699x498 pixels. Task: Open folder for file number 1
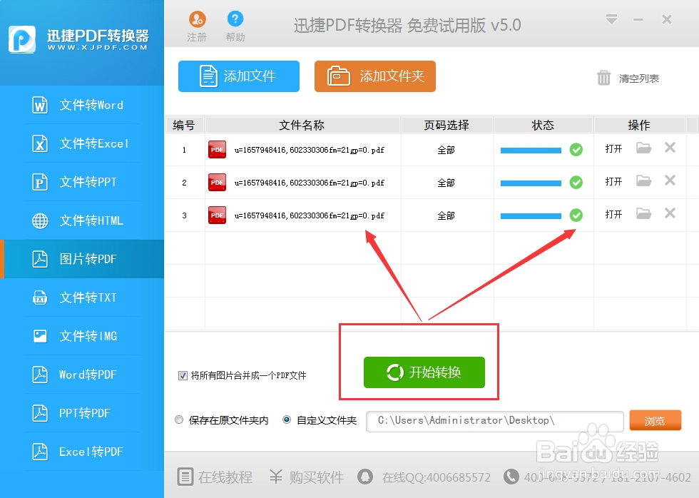(x=643, y=149)
